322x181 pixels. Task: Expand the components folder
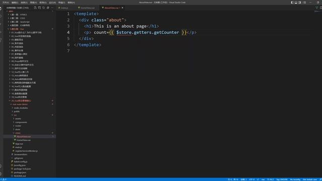[x=29, y=122]
